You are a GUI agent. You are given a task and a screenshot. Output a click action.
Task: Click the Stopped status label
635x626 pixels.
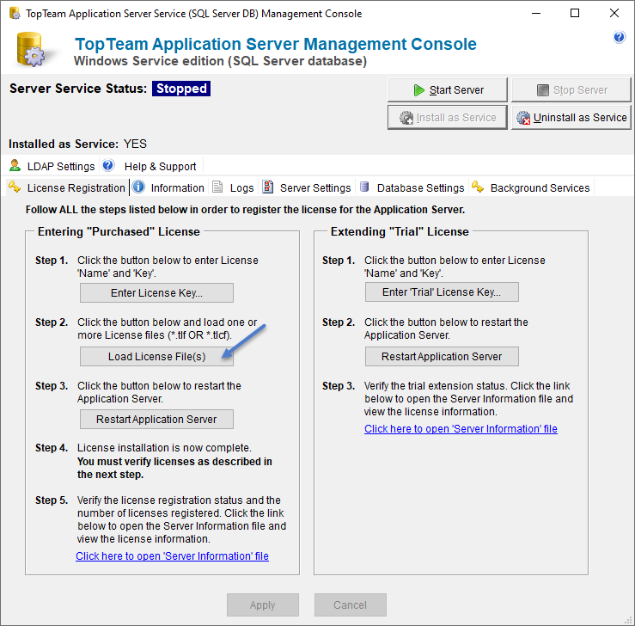[181, 89]
